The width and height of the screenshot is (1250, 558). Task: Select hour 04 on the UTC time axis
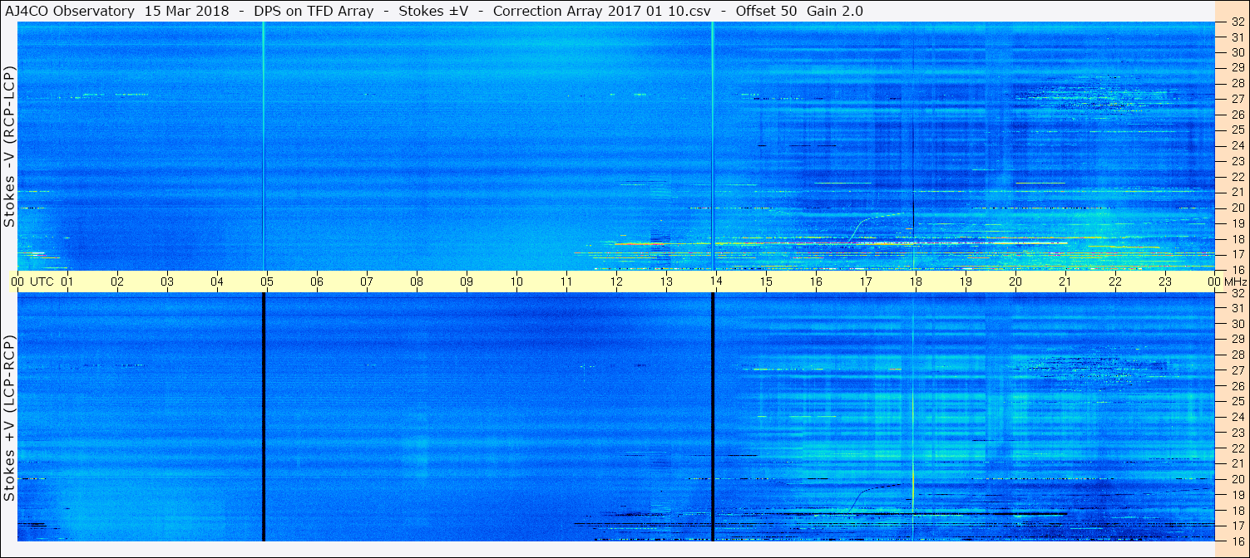click(217, 281)
